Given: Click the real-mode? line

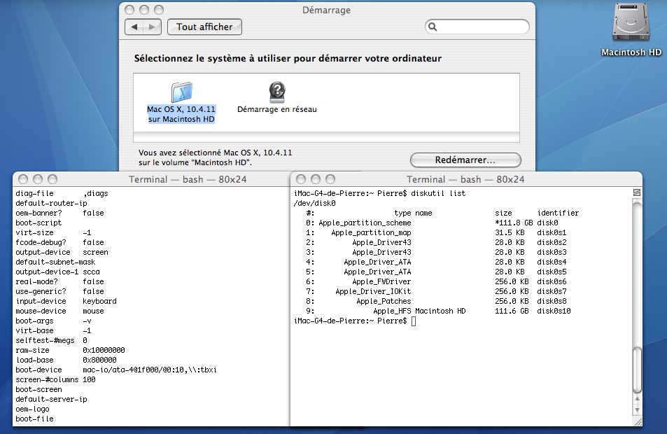Looking at the screenshot, I should (x=59, y=281).
